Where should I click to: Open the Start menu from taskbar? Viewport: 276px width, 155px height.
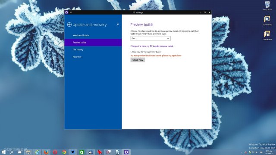click(3, 152)
